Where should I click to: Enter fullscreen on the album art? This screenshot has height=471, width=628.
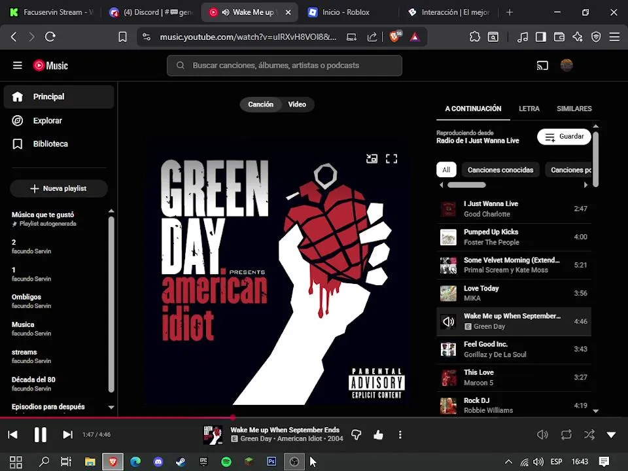click(391, 158)
